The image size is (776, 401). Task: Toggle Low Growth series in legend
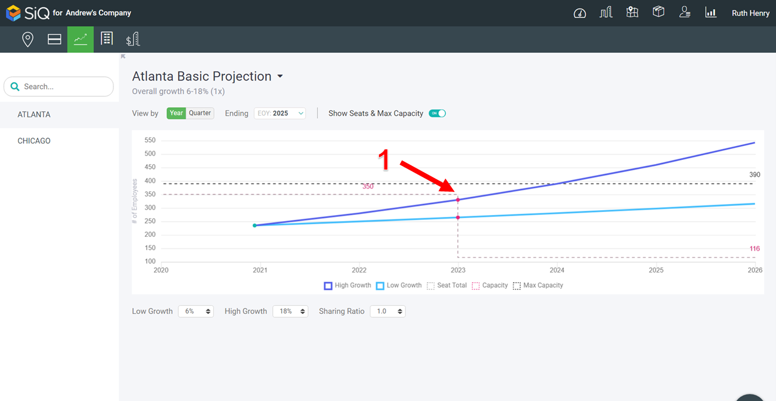click(399, 285)
